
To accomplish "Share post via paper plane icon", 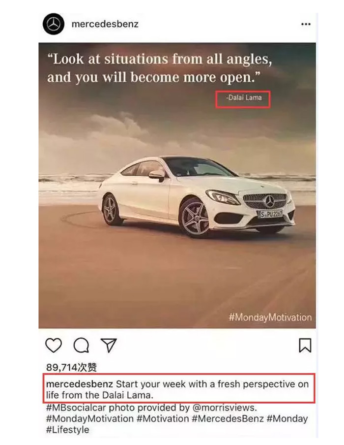I will 109,345.
